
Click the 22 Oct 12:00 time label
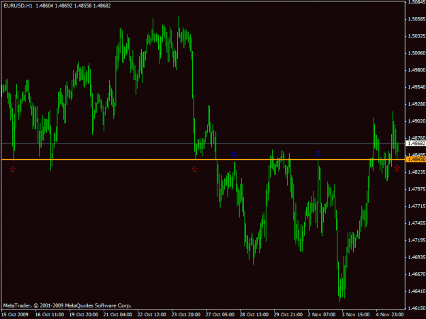[151, 315]
